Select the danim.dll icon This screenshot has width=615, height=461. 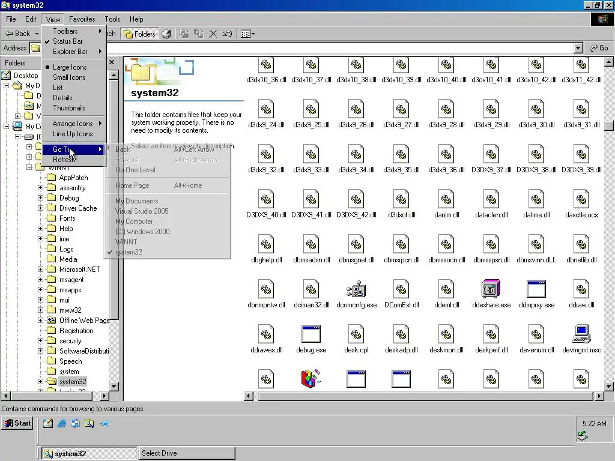pyautogui.click(x=446, y=199)
